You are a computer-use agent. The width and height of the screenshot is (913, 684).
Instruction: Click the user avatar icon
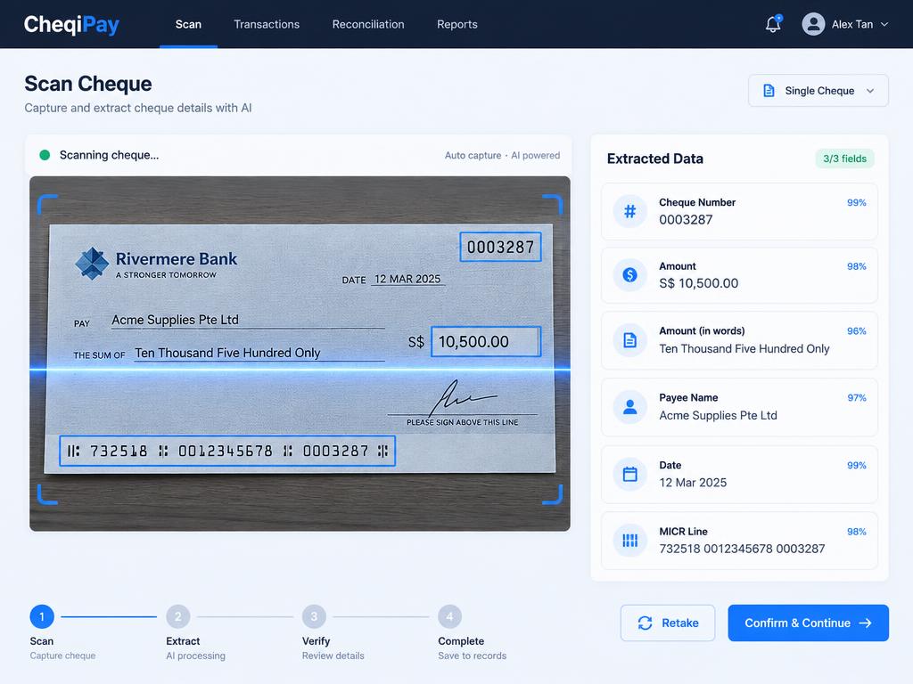tap(813, 24)
